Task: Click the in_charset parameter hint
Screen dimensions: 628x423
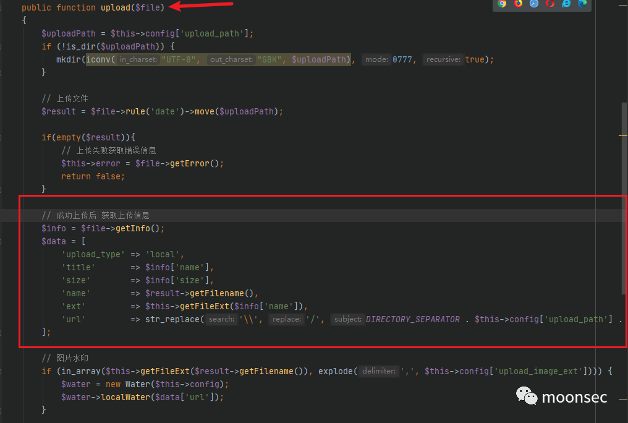Action: (x=138, y=59)
